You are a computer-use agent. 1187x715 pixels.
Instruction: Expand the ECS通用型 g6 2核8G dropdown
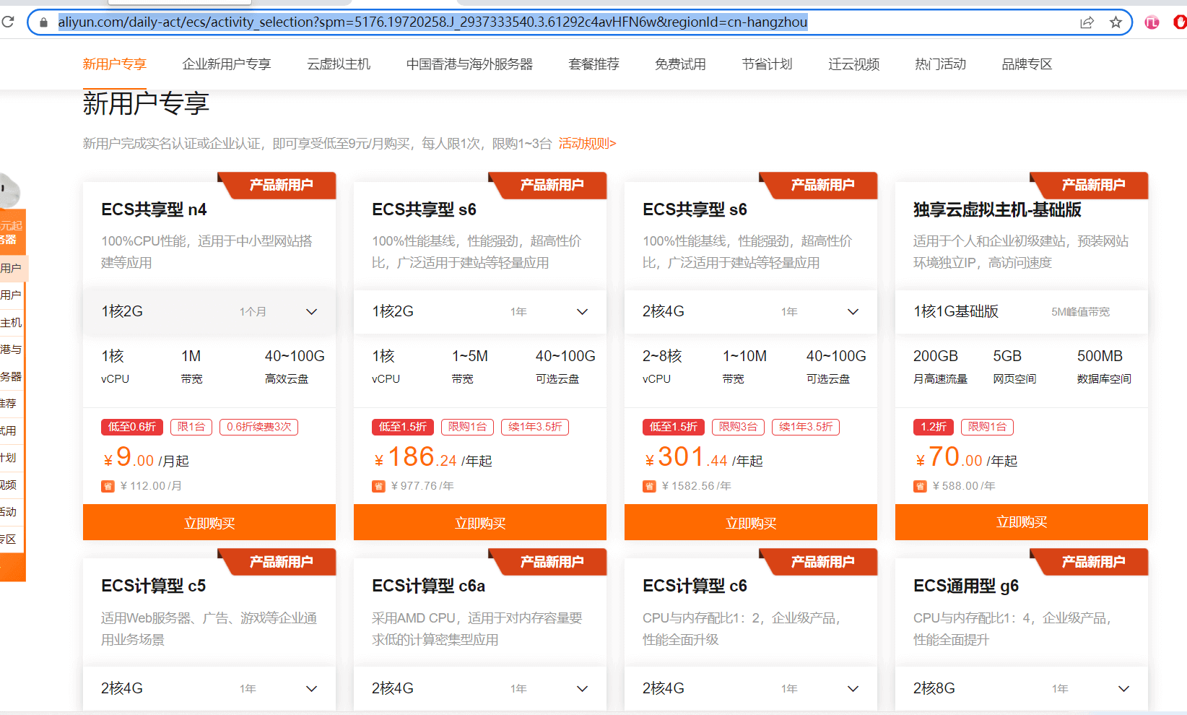[1022, 689]
